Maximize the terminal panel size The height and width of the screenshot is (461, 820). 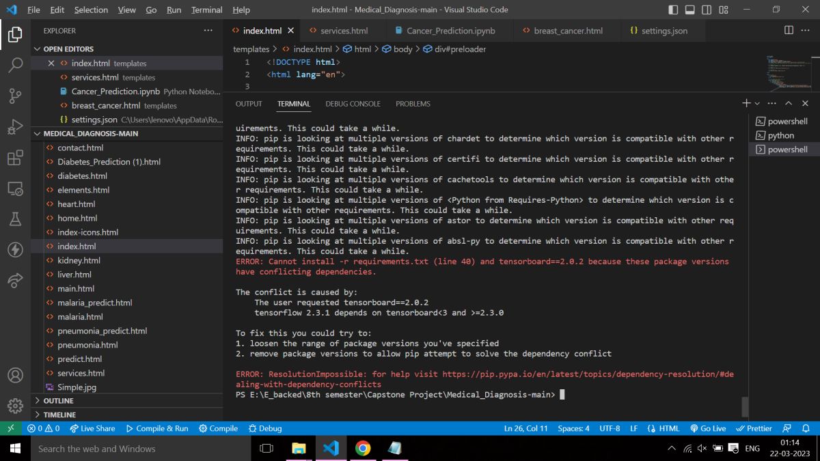point(789,103)
